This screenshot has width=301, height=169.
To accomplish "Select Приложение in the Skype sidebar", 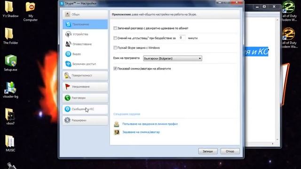I will (x=85, y=24).
